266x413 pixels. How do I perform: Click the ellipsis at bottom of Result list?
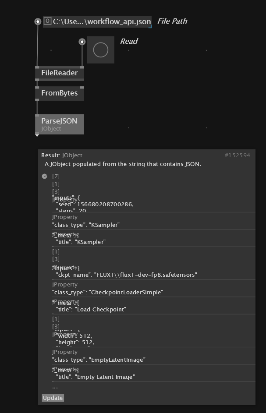coord(55,388)
